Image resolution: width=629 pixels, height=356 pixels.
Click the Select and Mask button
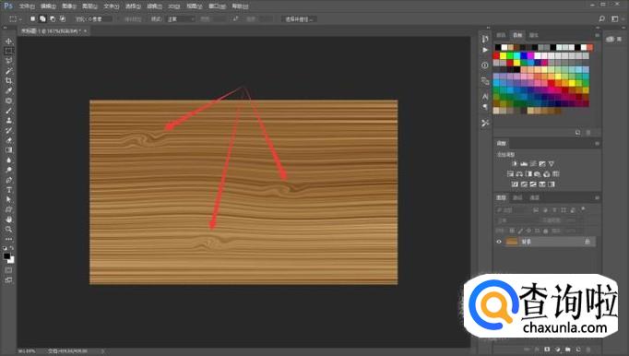299,18
